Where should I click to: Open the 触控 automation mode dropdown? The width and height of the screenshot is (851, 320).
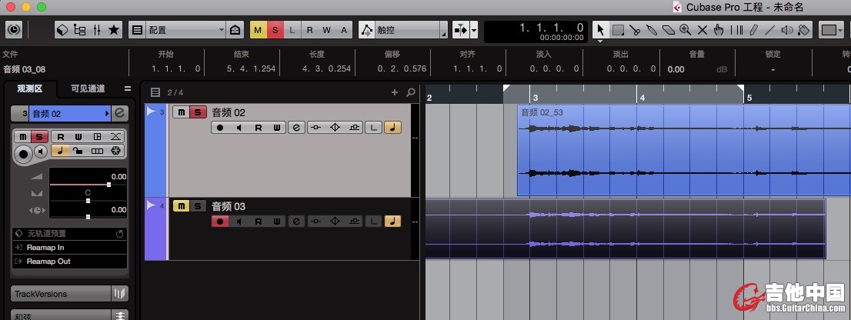click(403, 30)
